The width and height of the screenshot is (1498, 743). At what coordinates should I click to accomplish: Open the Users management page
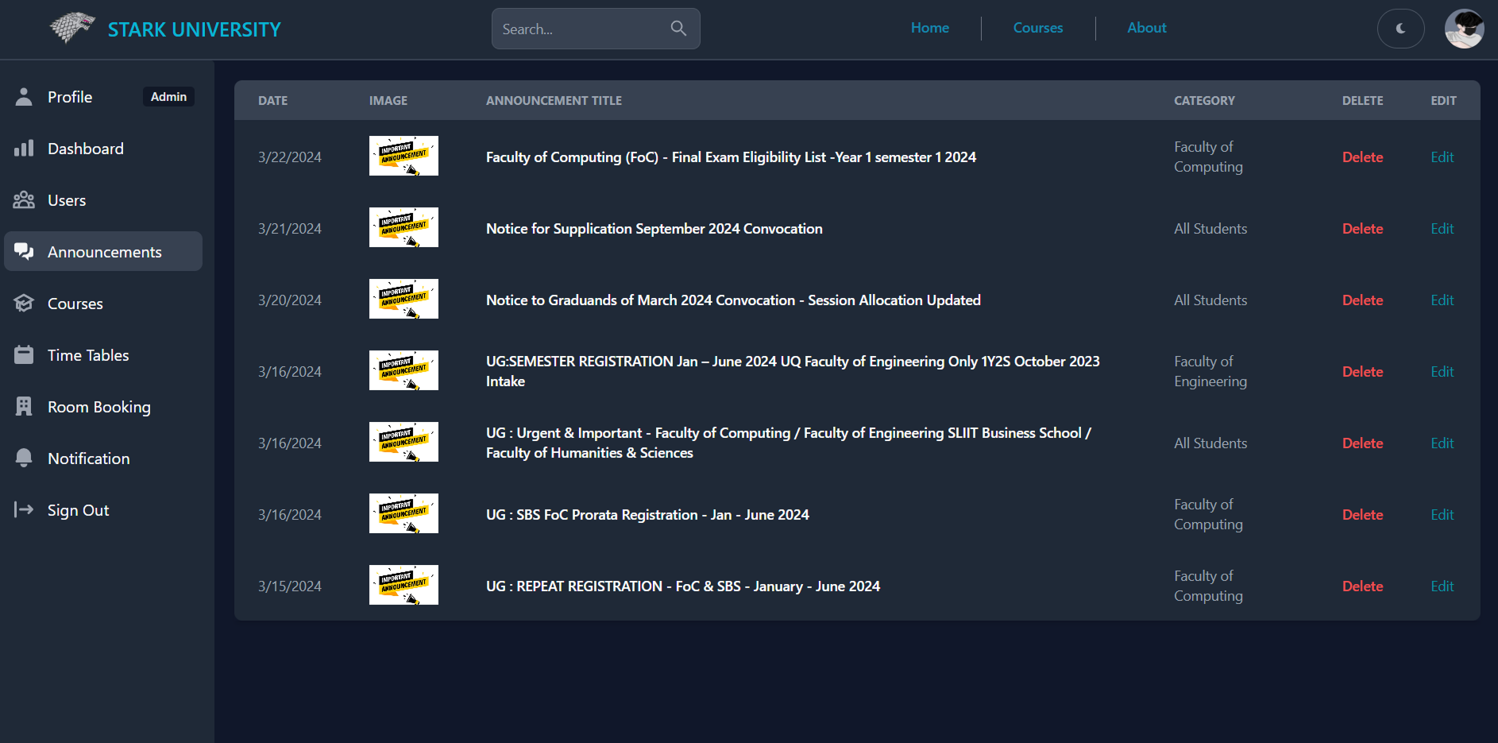[x=67, y=199]
